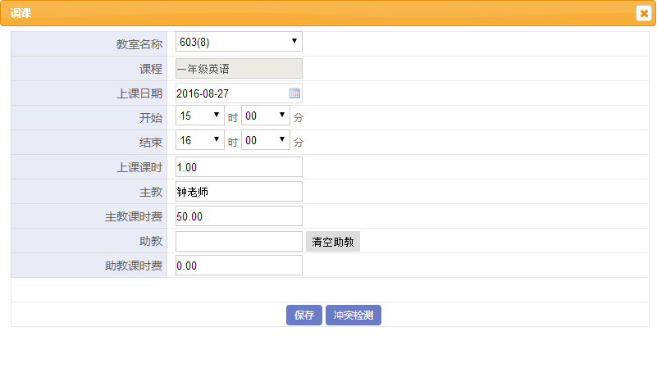Open the 结束 hour dropdown showing 16
657x386 pixels.
[x=200, y=140]
